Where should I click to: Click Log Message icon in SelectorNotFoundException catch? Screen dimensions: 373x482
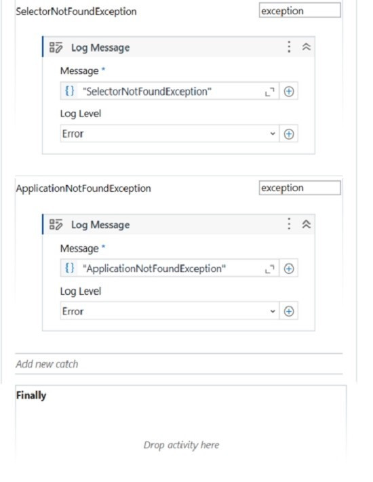pos(56,47)
